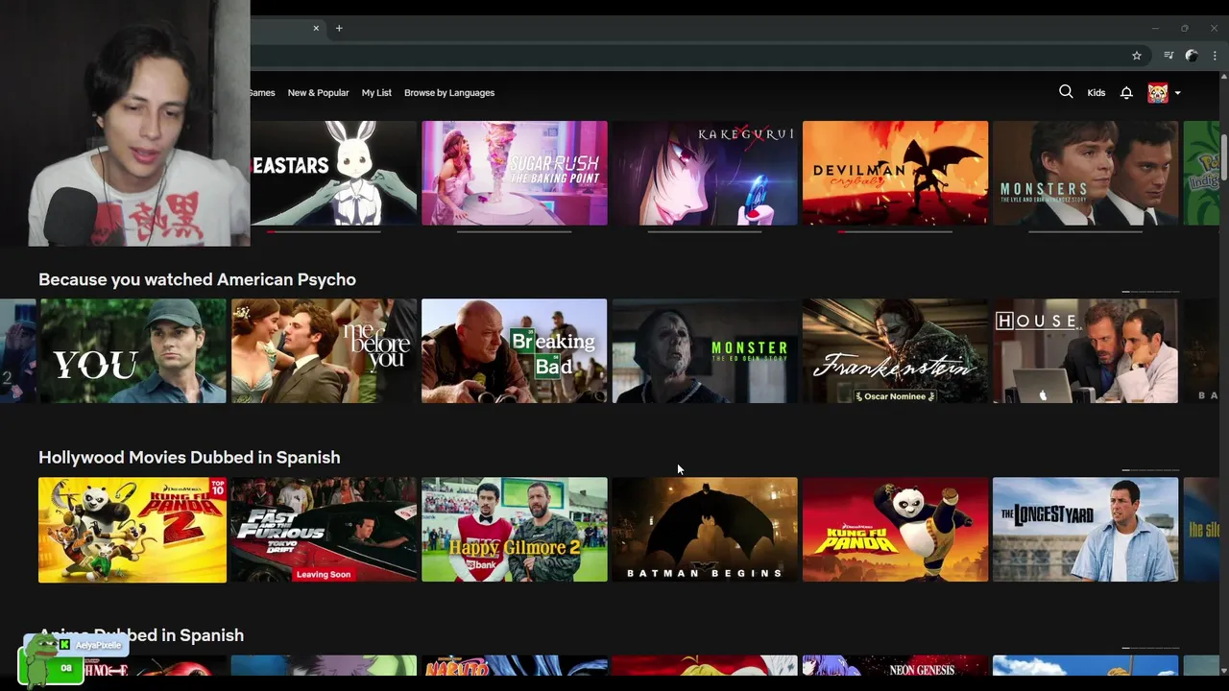Click the Oscar Nominee label on Frankenstein
The image size is (1229, 691).
tap(895, 396)
